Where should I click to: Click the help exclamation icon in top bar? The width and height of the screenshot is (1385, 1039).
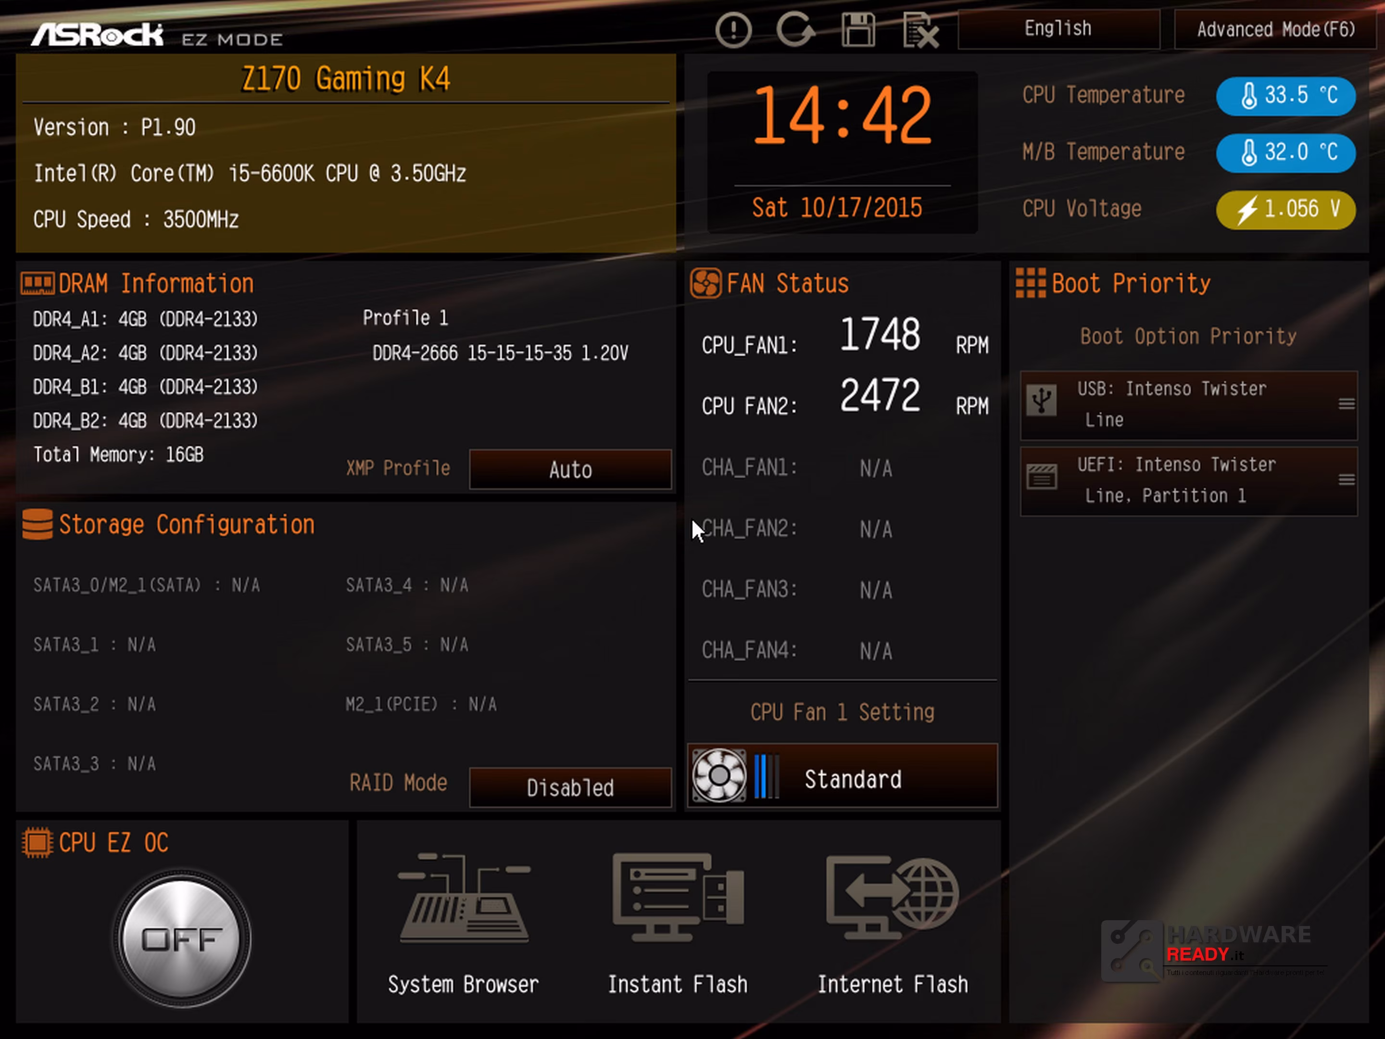[x=733, y=29]
